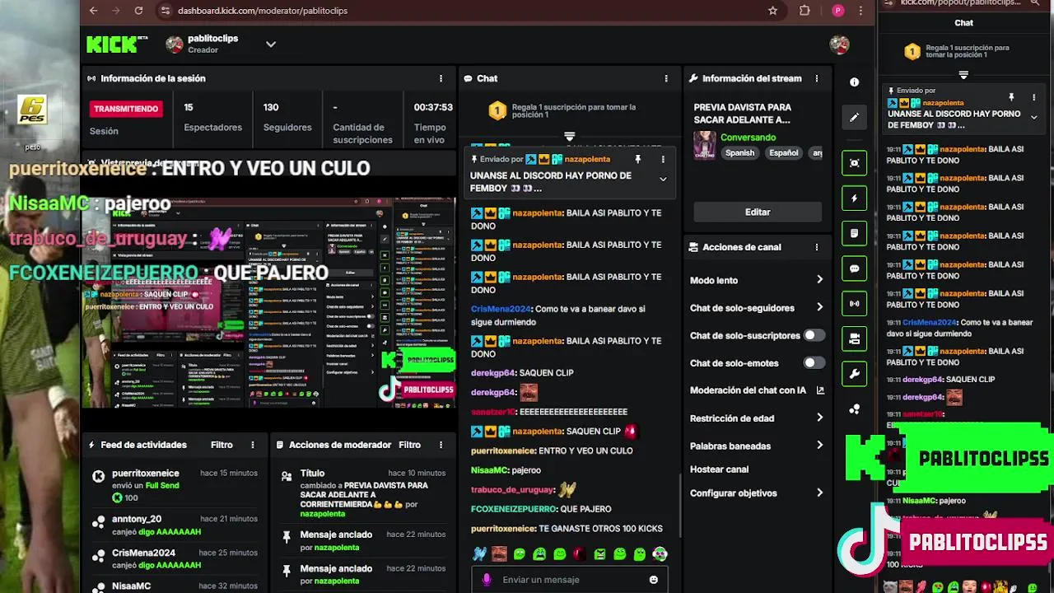Select the Español tag
The image size is (1054, 593).
[783, 153]
